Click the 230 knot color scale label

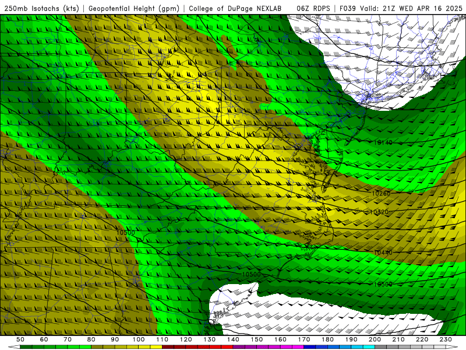coord(446,339)
